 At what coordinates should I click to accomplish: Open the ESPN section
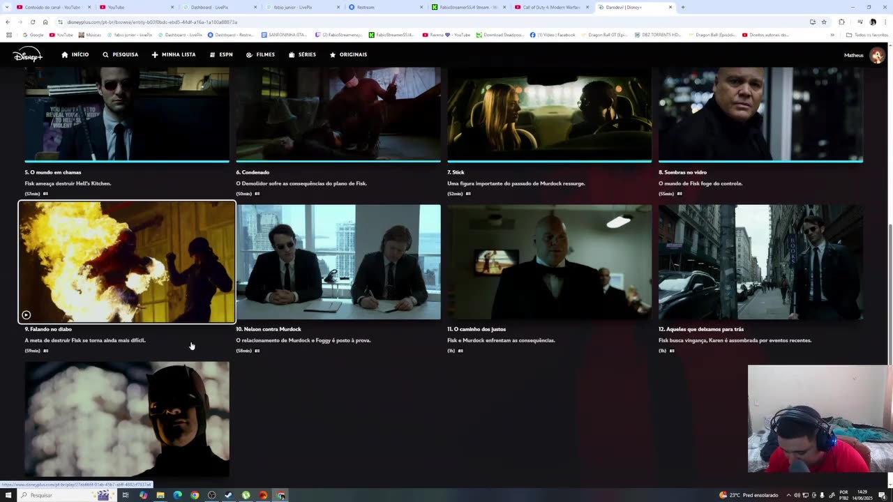[221, 54]
